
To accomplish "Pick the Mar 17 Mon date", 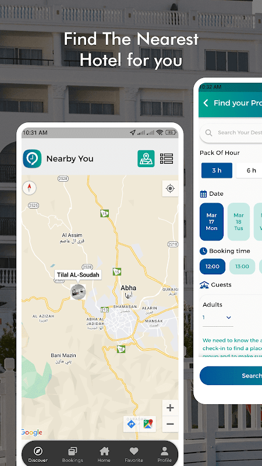I will 211,222.
